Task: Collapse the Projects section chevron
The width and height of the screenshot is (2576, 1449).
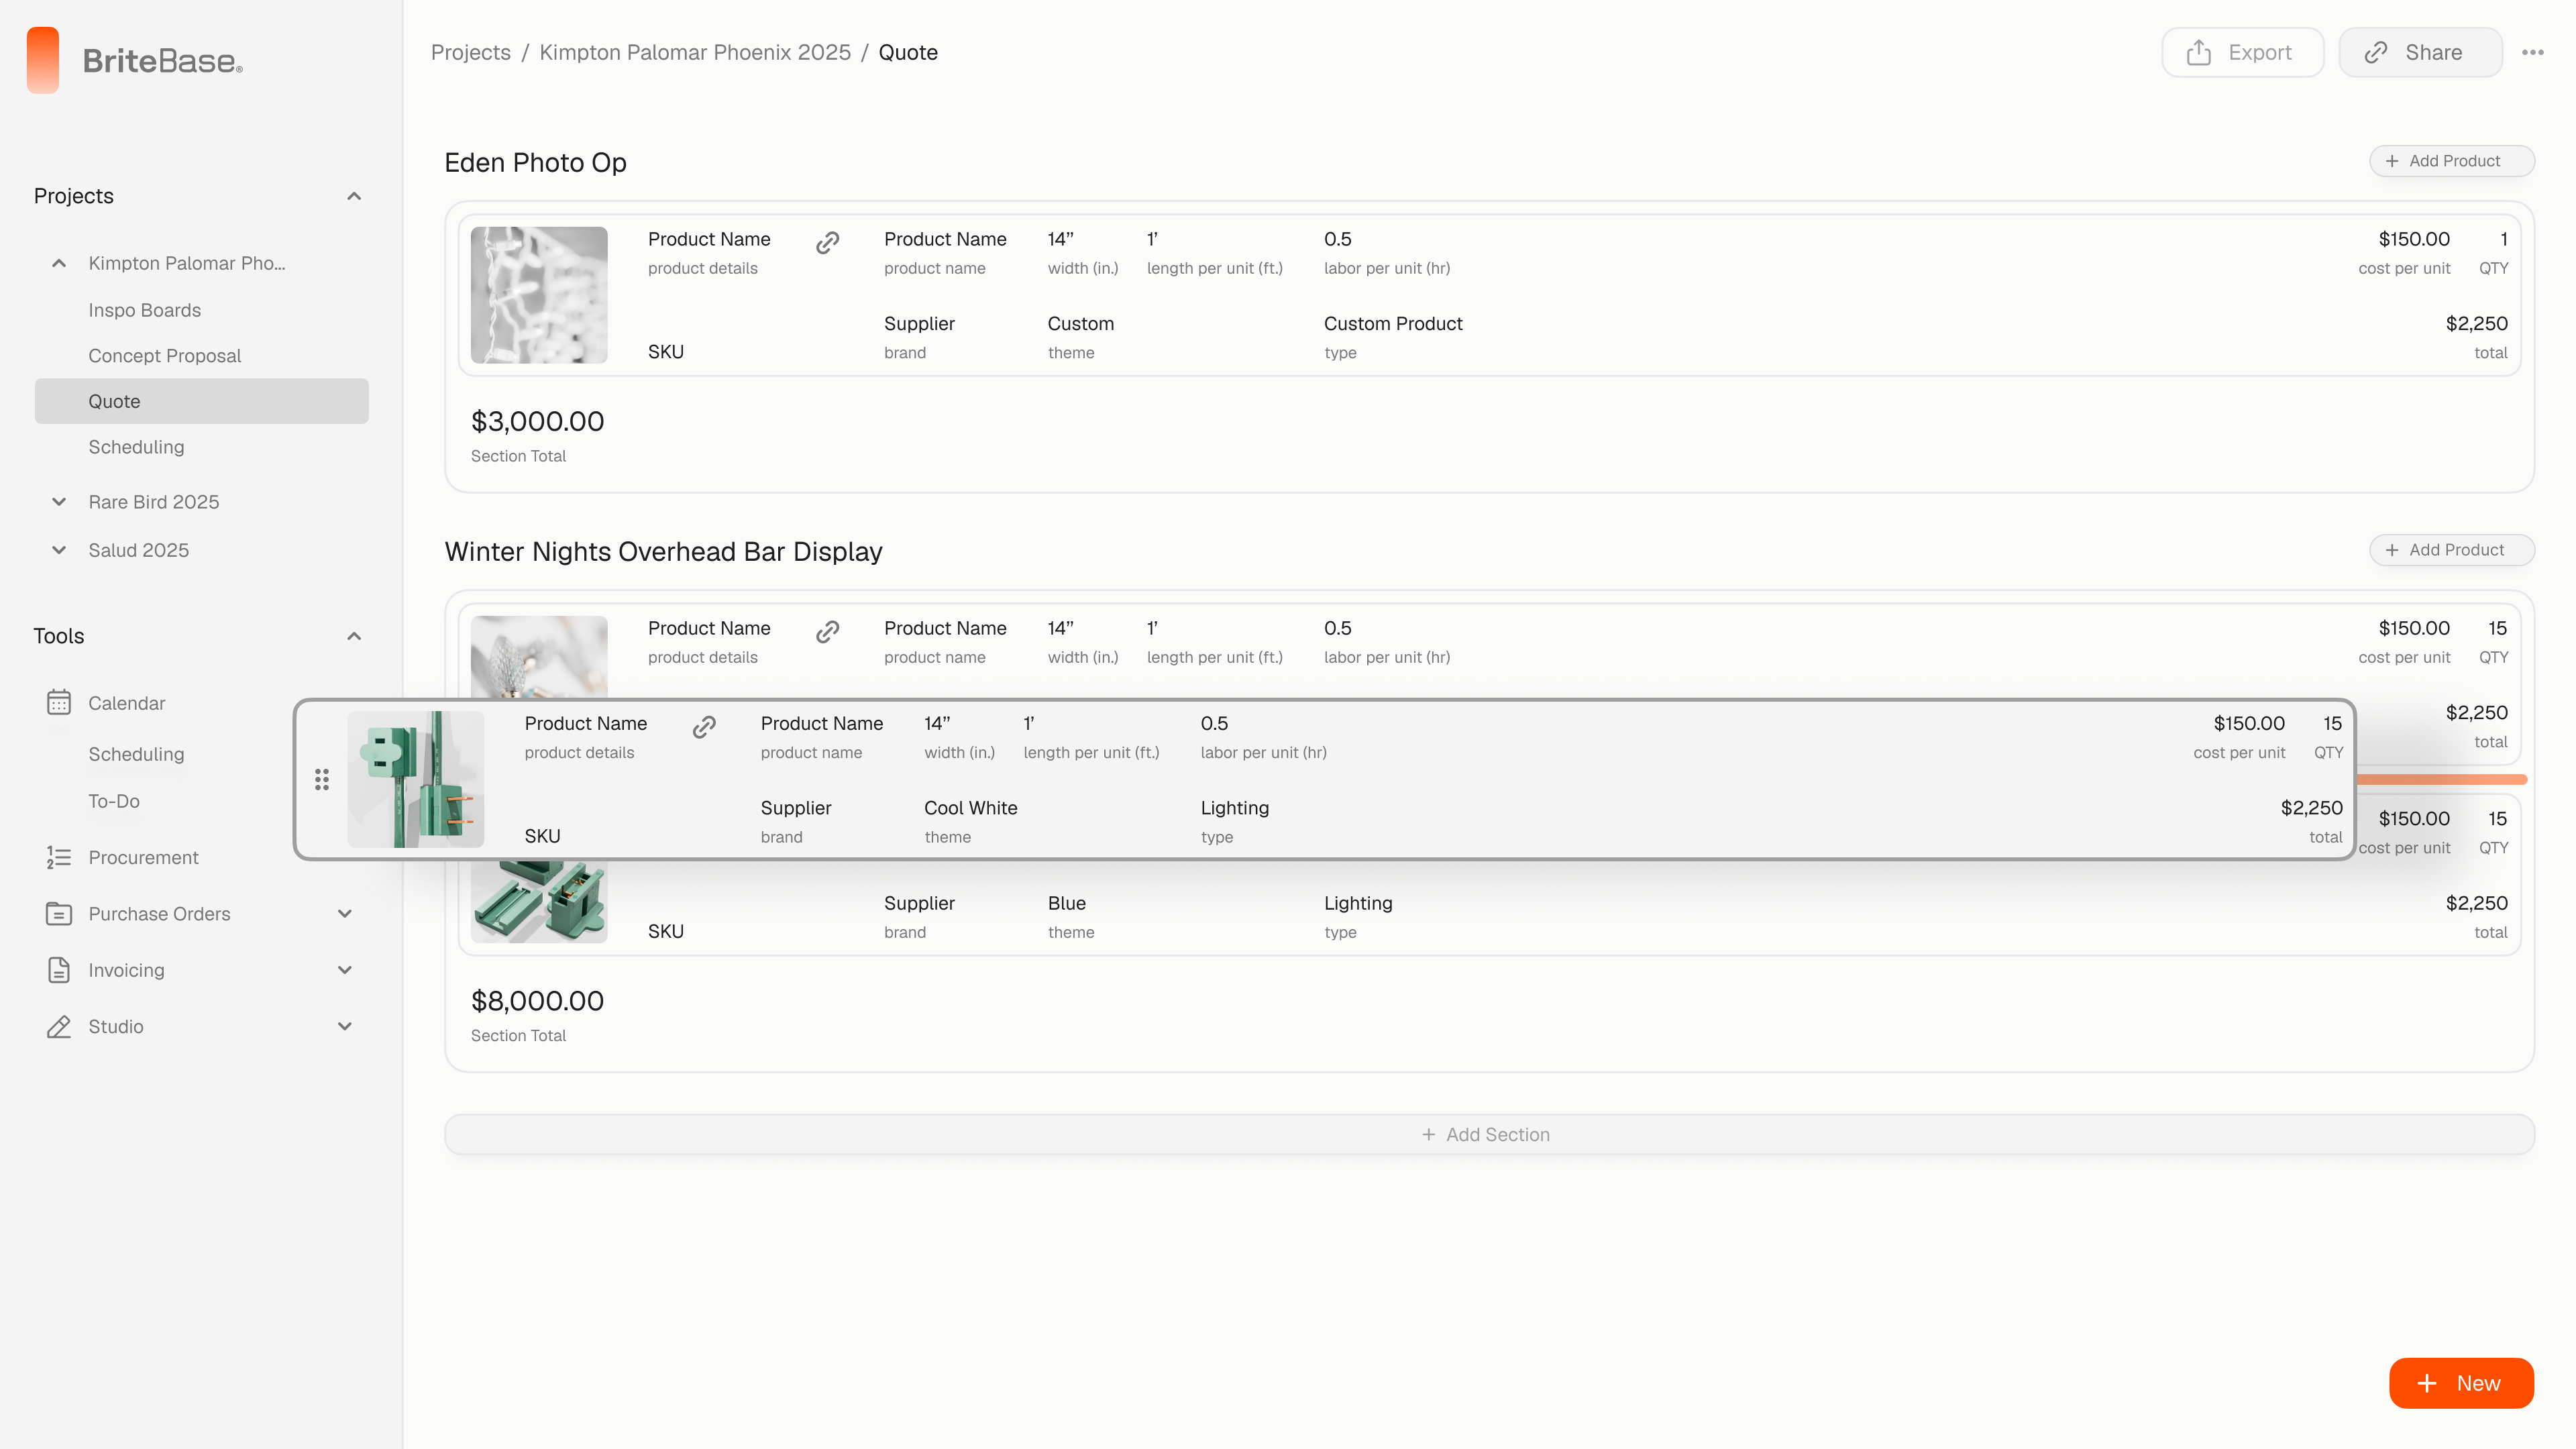Action: (354, 196)
